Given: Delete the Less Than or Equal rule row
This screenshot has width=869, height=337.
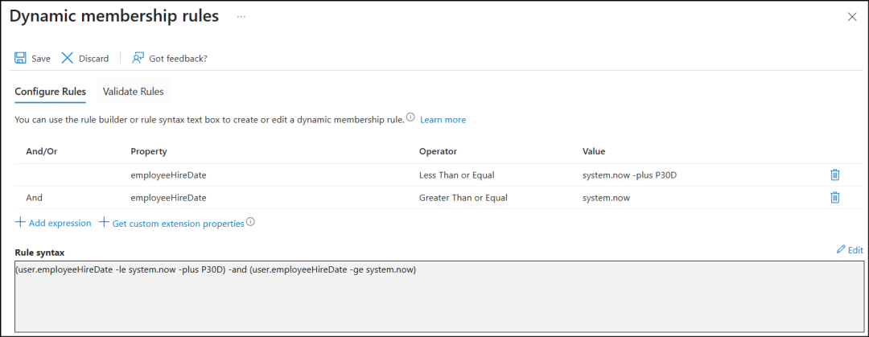Looking at the screenshot, I should pyautogui.click(x=834, y=175).
